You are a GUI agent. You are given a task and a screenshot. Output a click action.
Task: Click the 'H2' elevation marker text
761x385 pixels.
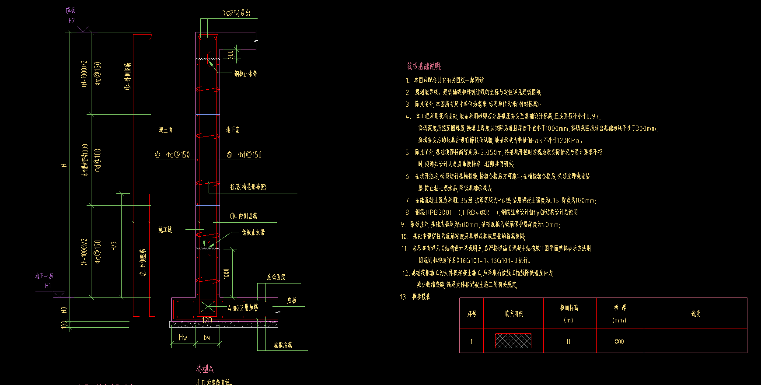pos(72,21)
